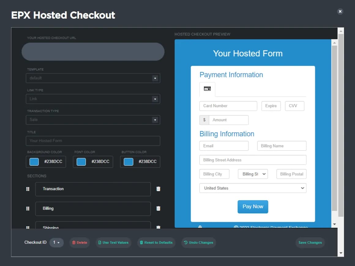Image resolution: width=355 pixels, height=266 pixels.
Task: Pick the background color swatch
Action: point(34,162)
